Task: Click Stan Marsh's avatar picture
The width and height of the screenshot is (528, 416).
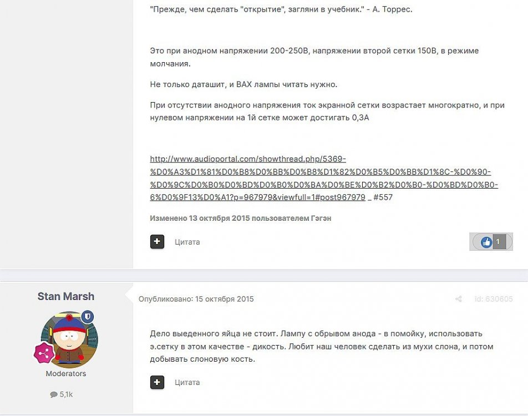Action: (x=69, y=340)
